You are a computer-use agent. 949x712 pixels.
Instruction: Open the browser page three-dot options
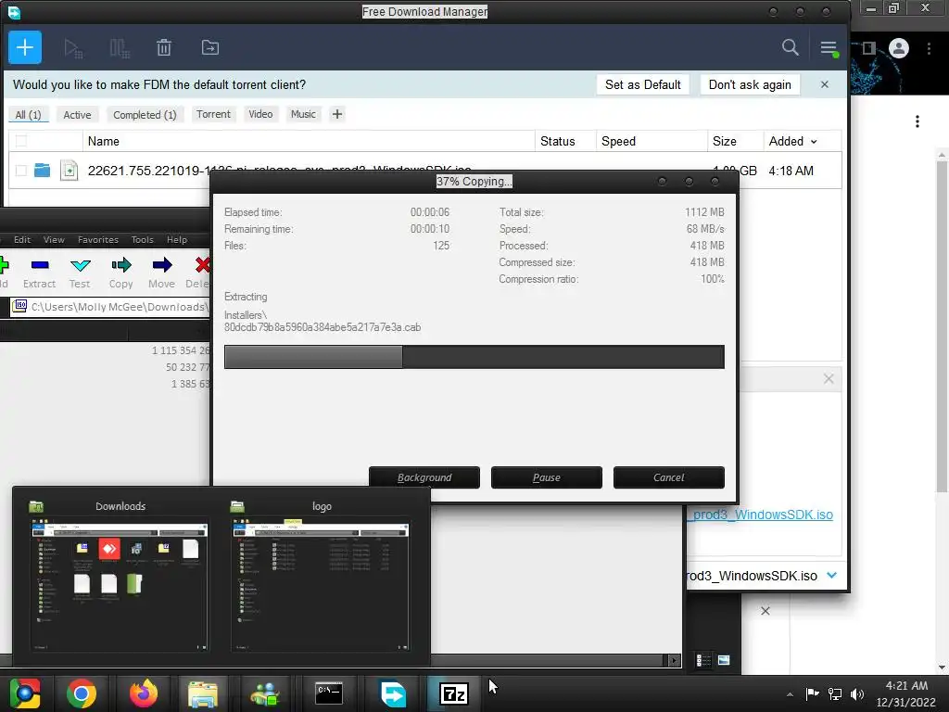click(x=917, y=121)
